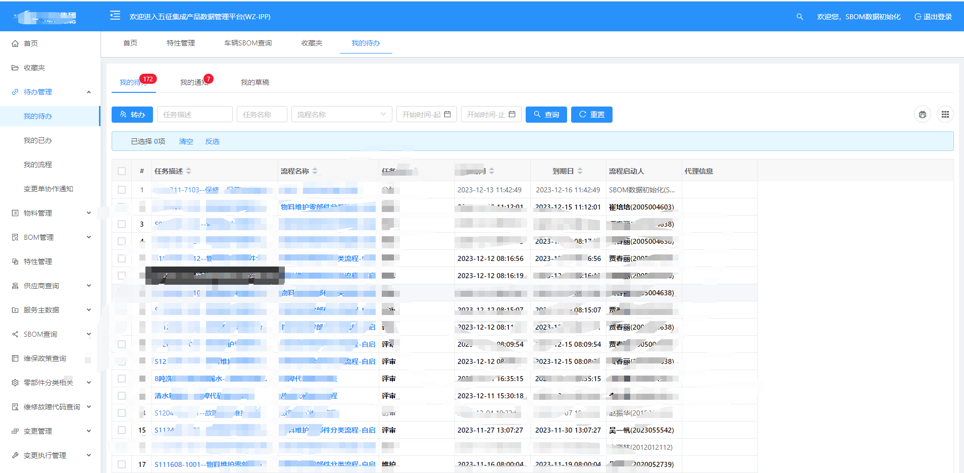The width and height of the screenshot is (964, 473).
Task: Open 我的草稿 tab
Action: (x=255, y=82)
